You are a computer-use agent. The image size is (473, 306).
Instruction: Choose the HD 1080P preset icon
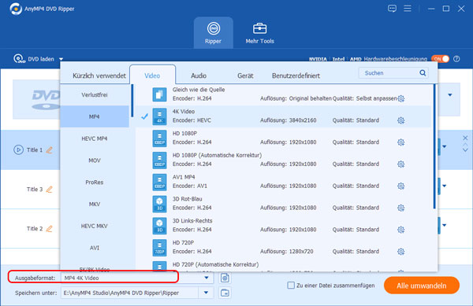tap(159, 138)
